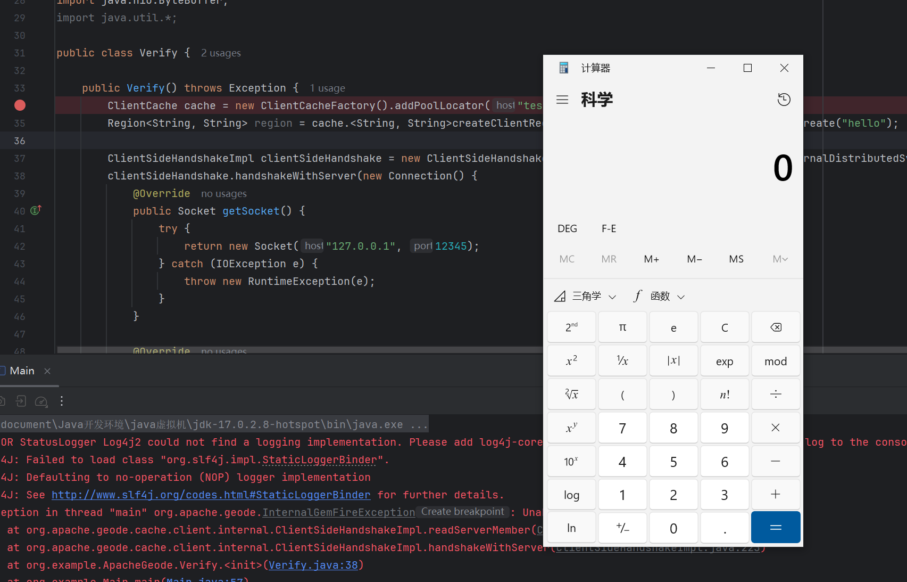Click the factorial n! key
Image resolution: width=907 pixels, height=582 pixels.
tap(725, 394)
